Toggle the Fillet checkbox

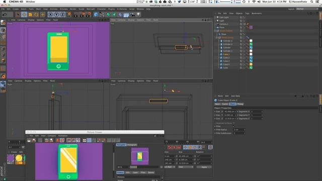pyautogui.click(x=233, y=126)
